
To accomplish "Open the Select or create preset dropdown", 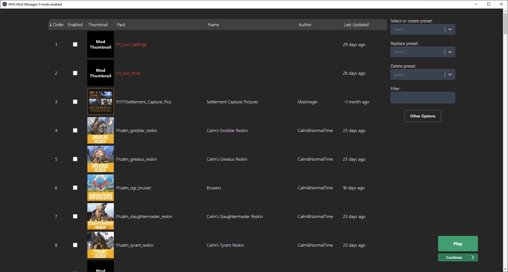I will 423,29.
